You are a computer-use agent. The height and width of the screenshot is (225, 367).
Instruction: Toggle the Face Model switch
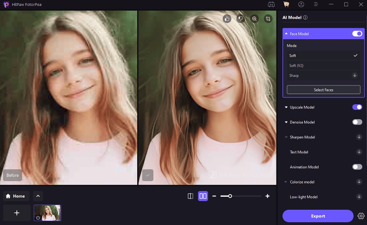357,34
